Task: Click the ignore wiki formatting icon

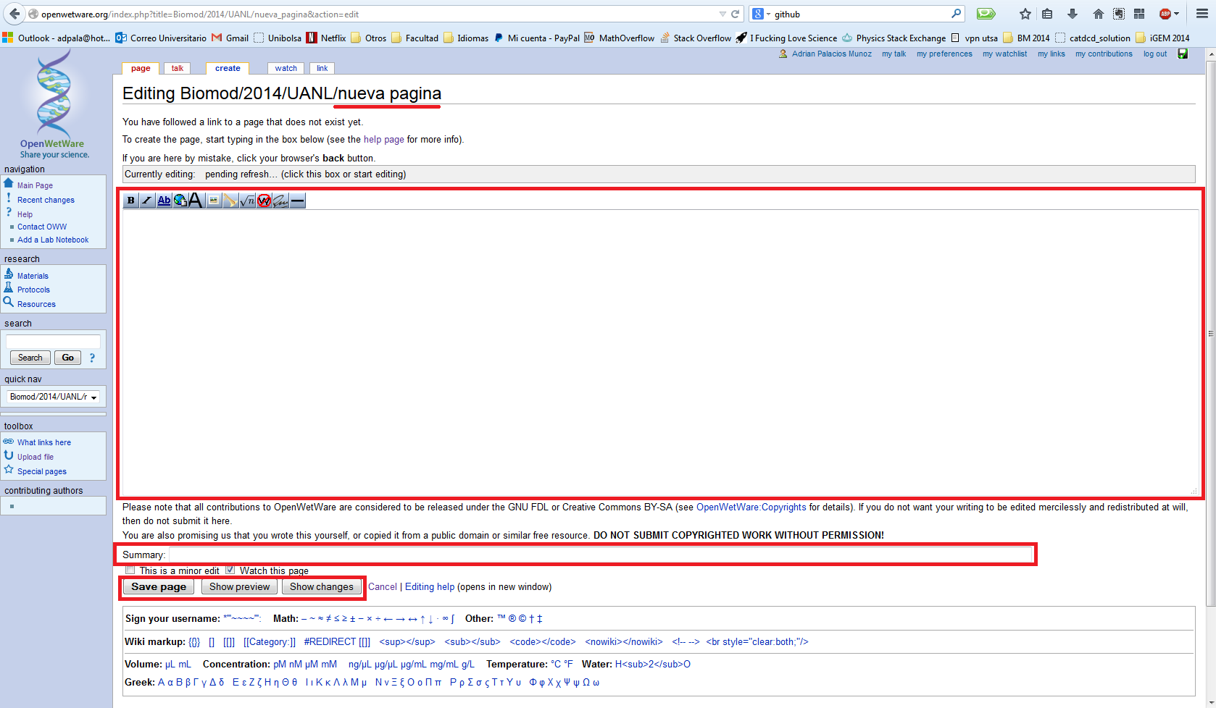Action: 264,201
